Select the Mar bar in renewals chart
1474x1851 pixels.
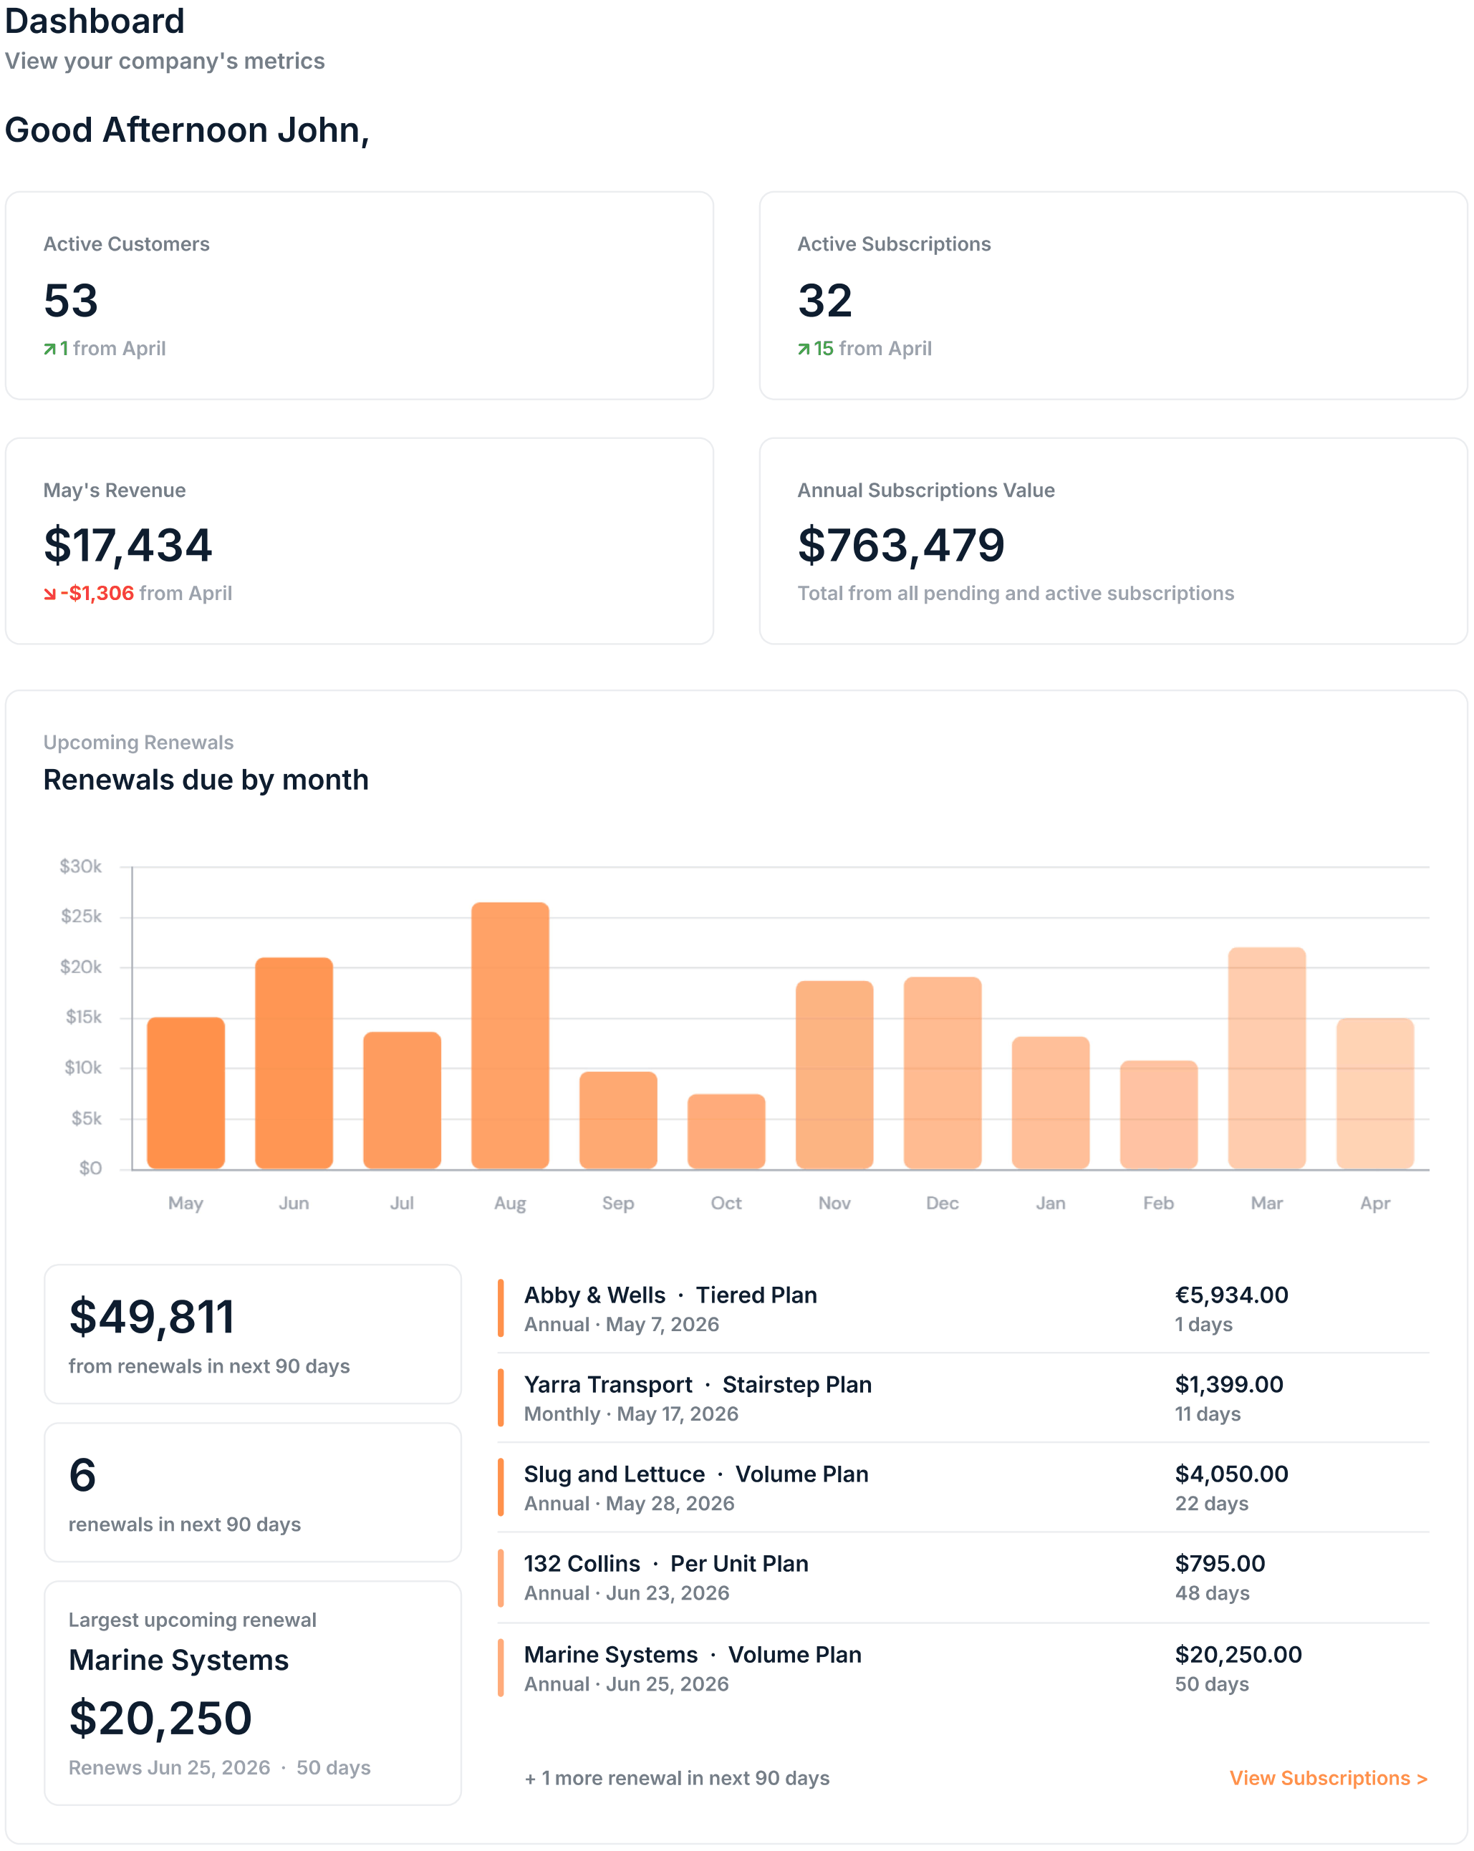tap(1267, 1058)
